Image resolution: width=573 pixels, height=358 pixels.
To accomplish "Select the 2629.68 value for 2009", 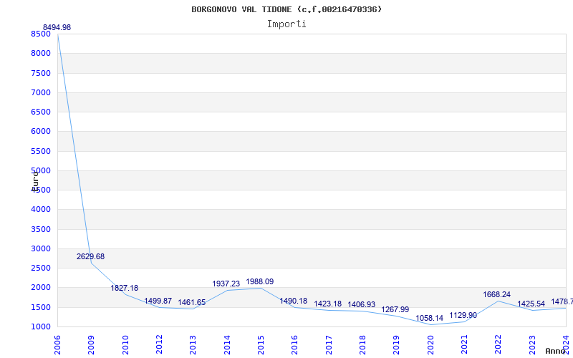I will pos(90,256).
